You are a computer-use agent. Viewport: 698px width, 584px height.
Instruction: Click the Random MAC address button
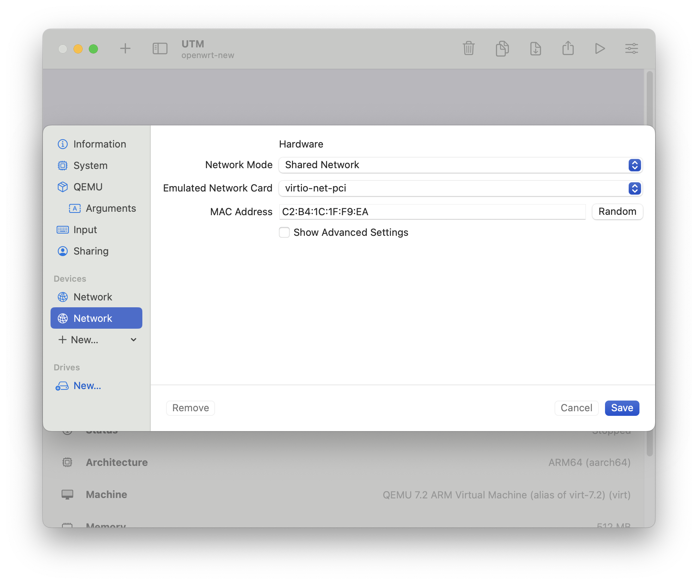click(617, 212)
